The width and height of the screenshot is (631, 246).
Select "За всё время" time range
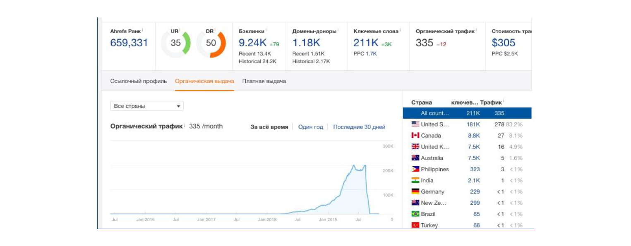(x=269, y=127)
